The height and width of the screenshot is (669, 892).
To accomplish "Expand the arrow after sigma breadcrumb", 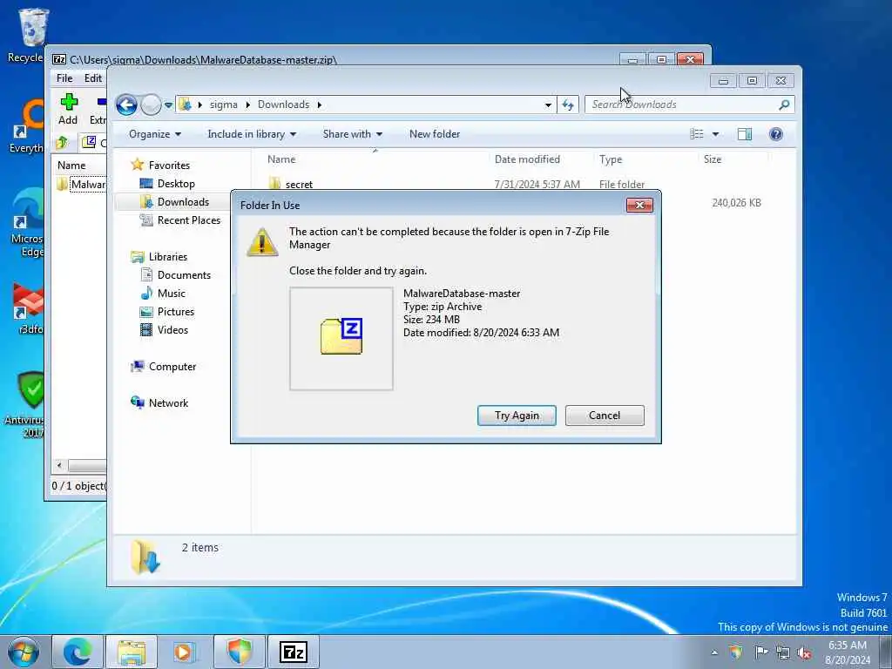I will pos(248,105).
